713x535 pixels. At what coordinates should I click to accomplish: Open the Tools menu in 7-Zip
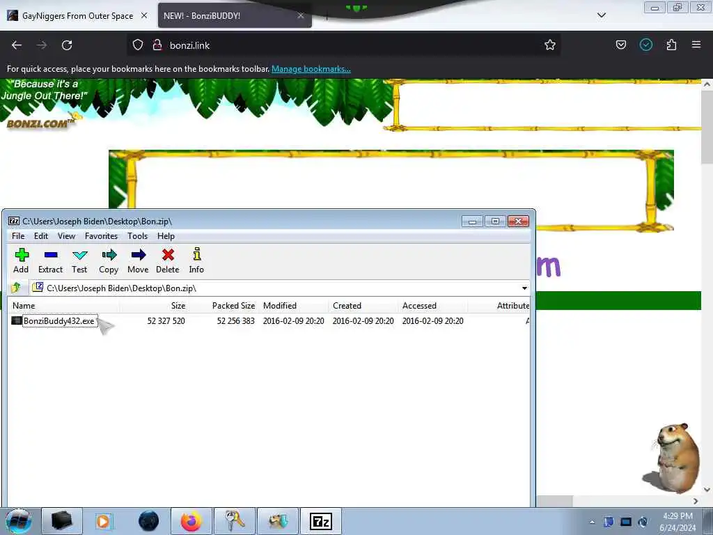137,235
